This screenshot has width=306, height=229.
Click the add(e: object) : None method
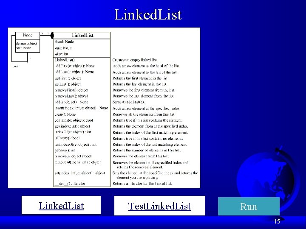(71, 102)
